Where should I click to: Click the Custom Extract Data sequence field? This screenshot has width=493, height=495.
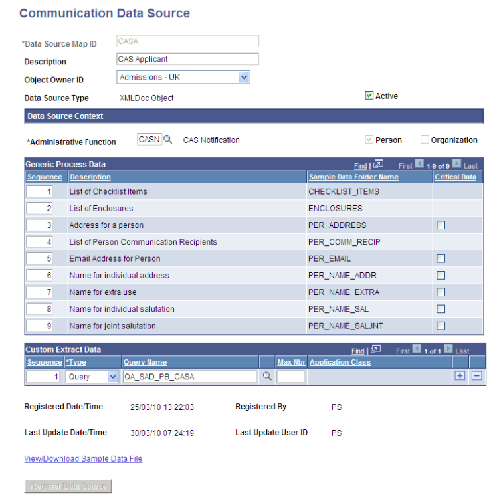[43, 377]
